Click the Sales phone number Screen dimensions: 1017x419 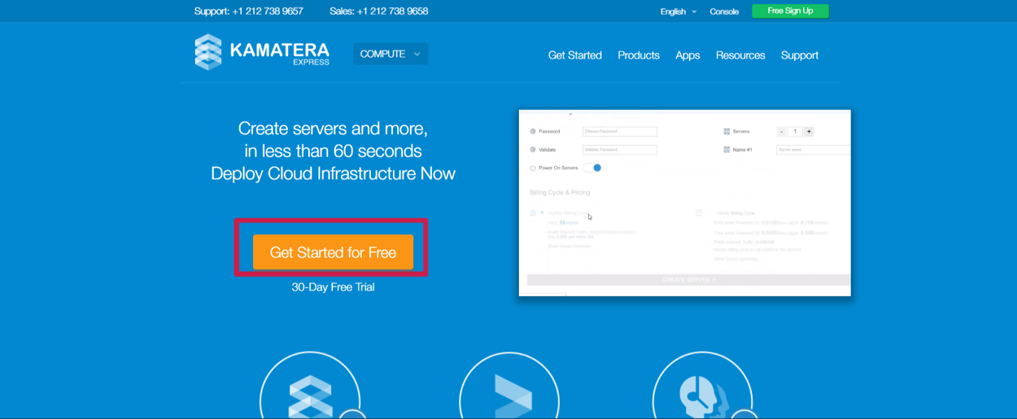379,11
